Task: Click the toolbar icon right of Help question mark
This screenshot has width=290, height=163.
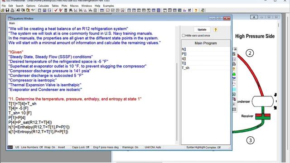Action: [203, 10]
